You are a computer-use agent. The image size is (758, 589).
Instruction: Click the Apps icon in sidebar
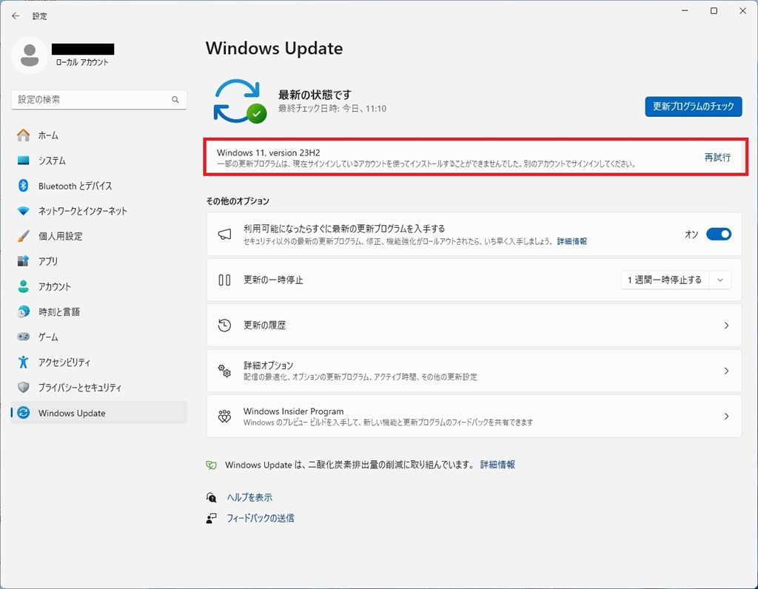pos(23,261)
